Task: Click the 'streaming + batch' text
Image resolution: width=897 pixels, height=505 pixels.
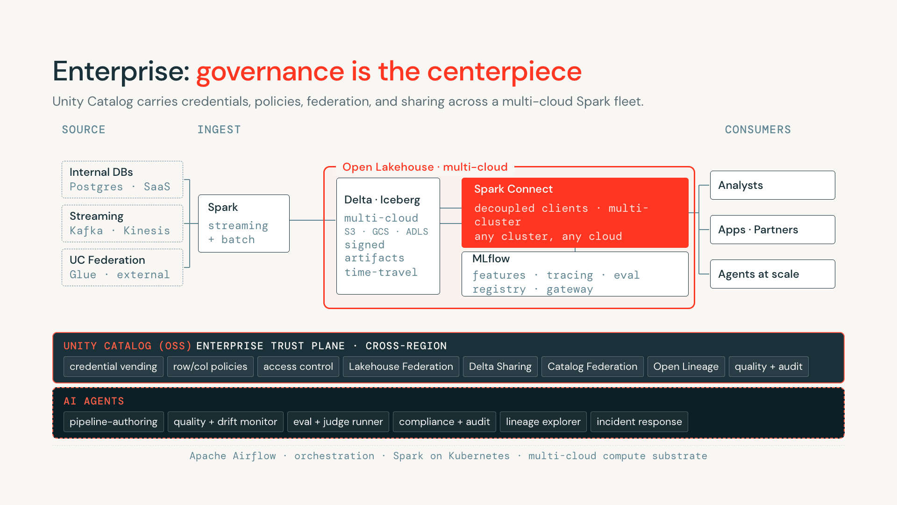Action: click(238, 232)
